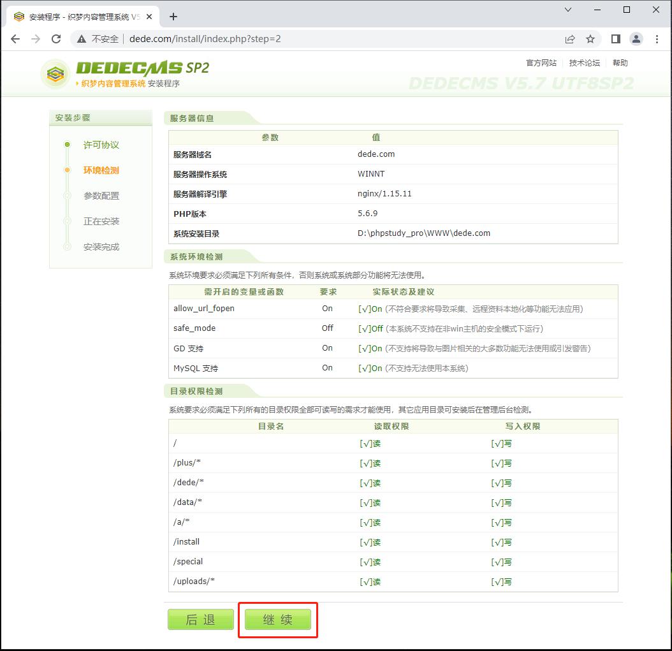Click the /data/* directory name
Image resolution: width=672 pixels, height=651 pixels.
click(187, 502)
